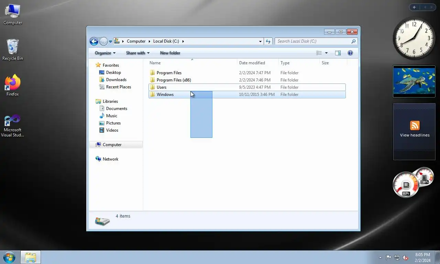The height and width of the screenshot is (264, 440).
Task: Open Explorer help icon
Action: pos(350,53)
